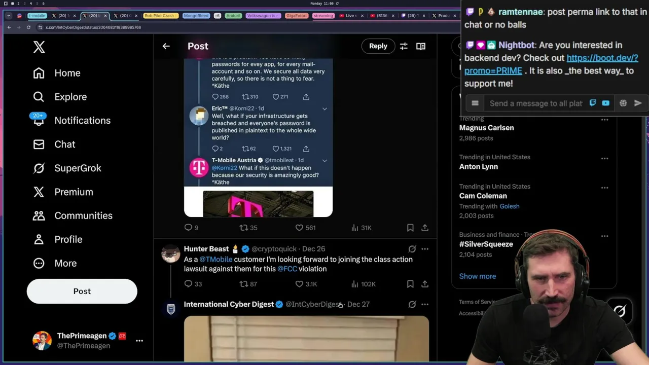The height and width of the screenshot is (365, 649).
Task: Go back with the Post header arrow
Action: pos(166,46)
